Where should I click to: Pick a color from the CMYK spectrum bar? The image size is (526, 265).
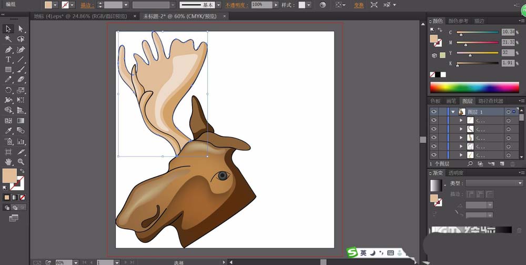[474, 87]
